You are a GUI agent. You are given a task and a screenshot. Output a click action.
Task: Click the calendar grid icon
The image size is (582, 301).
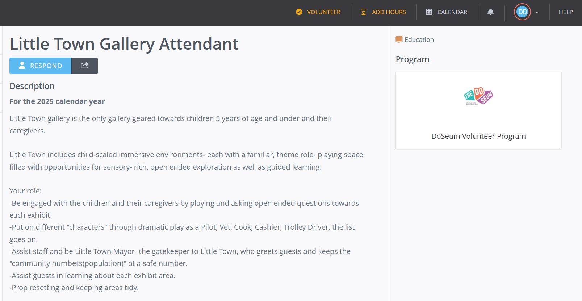(x=429, y=12)
